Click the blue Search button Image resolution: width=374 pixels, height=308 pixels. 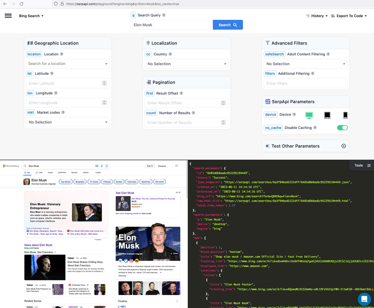click(x=227, y=25)
